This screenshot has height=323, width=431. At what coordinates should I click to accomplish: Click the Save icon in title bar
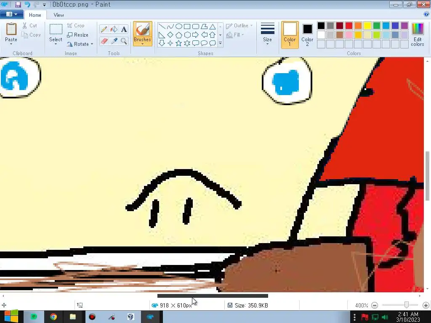[18, 4]
